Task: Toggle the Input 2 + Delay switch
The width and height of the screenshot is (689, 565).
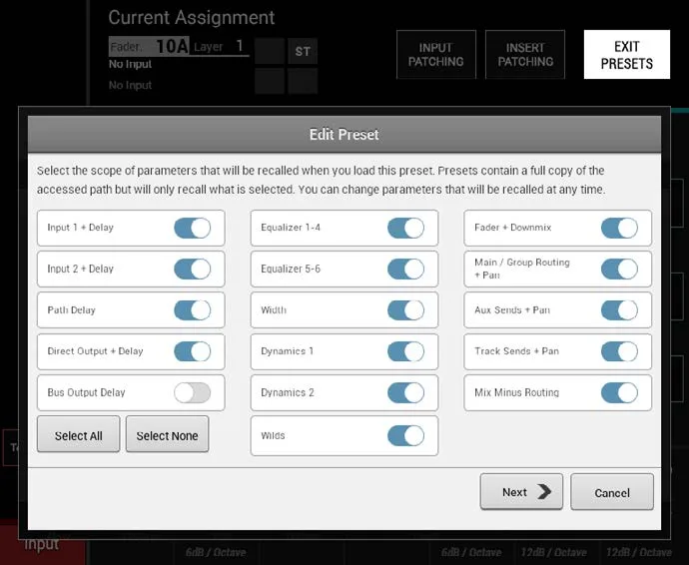Action: coord(192,269)
